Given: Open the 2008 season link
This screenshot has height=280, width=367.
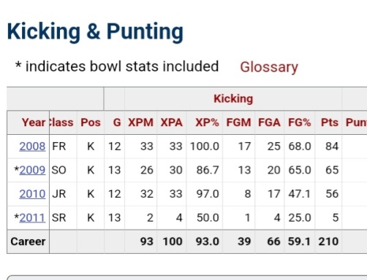Looking at the screenshot, I should click(32, 147).
